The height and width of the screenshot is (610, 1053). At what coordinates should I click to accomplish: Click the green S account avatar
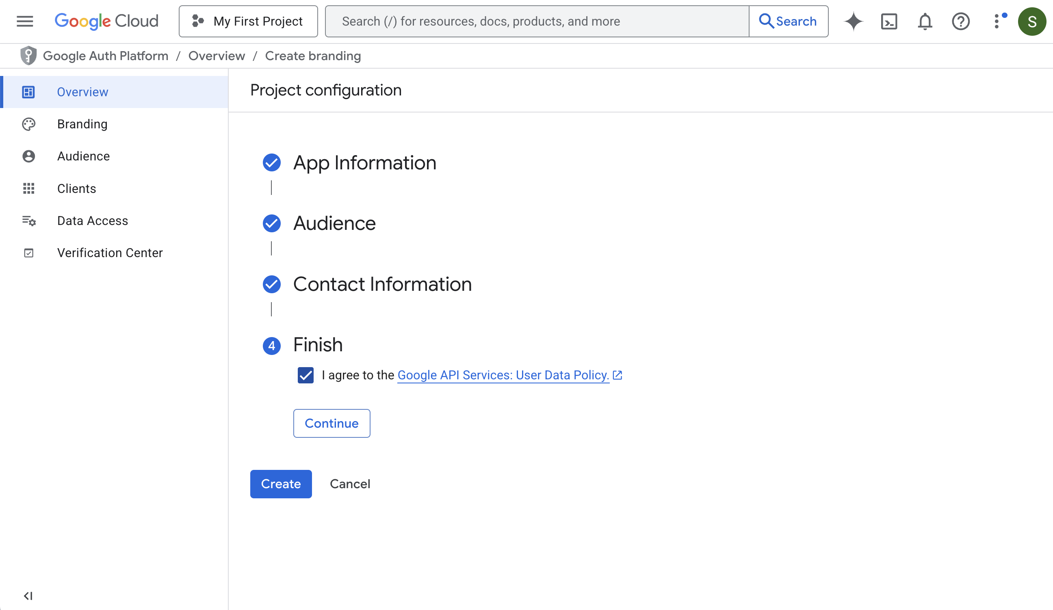[1032, 21]
